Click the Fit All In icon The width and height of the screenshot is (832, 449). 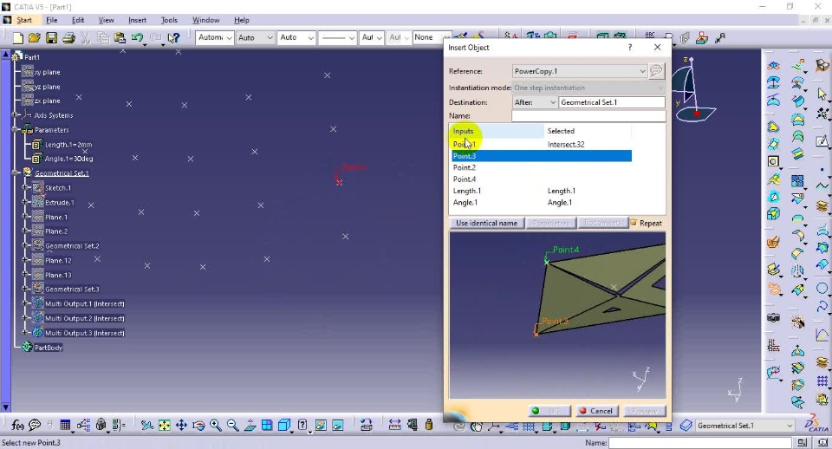(164, 425)
